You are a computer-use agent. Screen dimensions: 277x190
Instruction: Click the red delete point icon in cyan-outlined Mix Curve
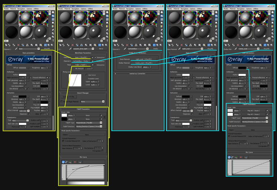pyautogui.click(x=240, y=157)
